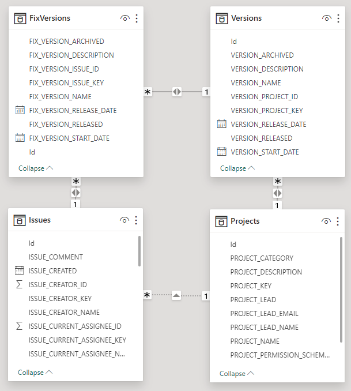Open more options for Versions table
This screenshot has height=391, width=351.
pos(338,18)
